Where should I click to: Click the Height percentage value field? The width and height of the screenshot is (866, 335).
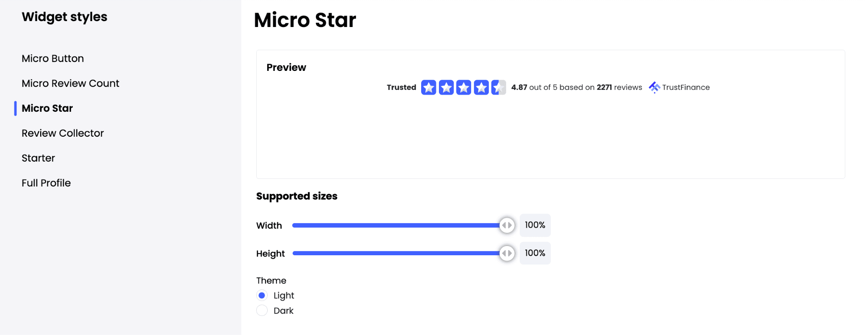point(535,253)
